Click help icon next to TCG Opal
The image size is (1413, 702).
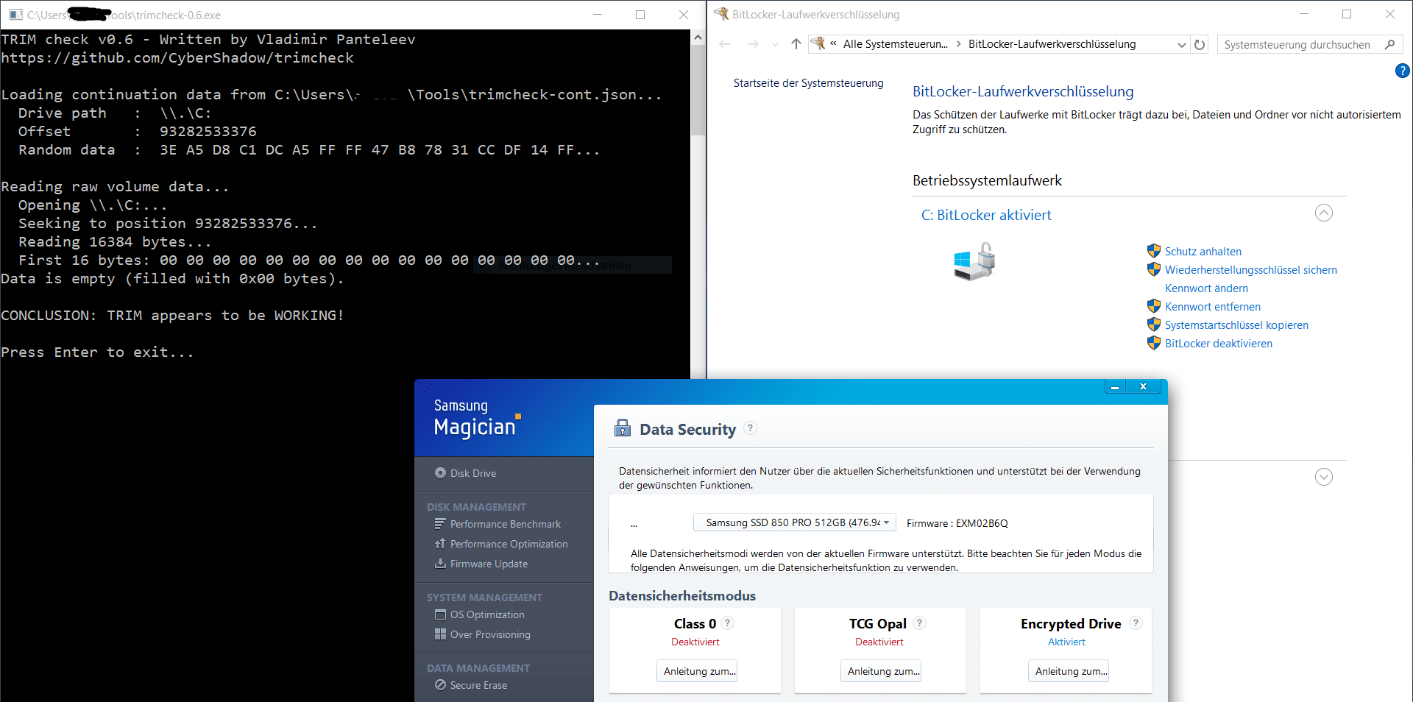[x=919, y=623]
